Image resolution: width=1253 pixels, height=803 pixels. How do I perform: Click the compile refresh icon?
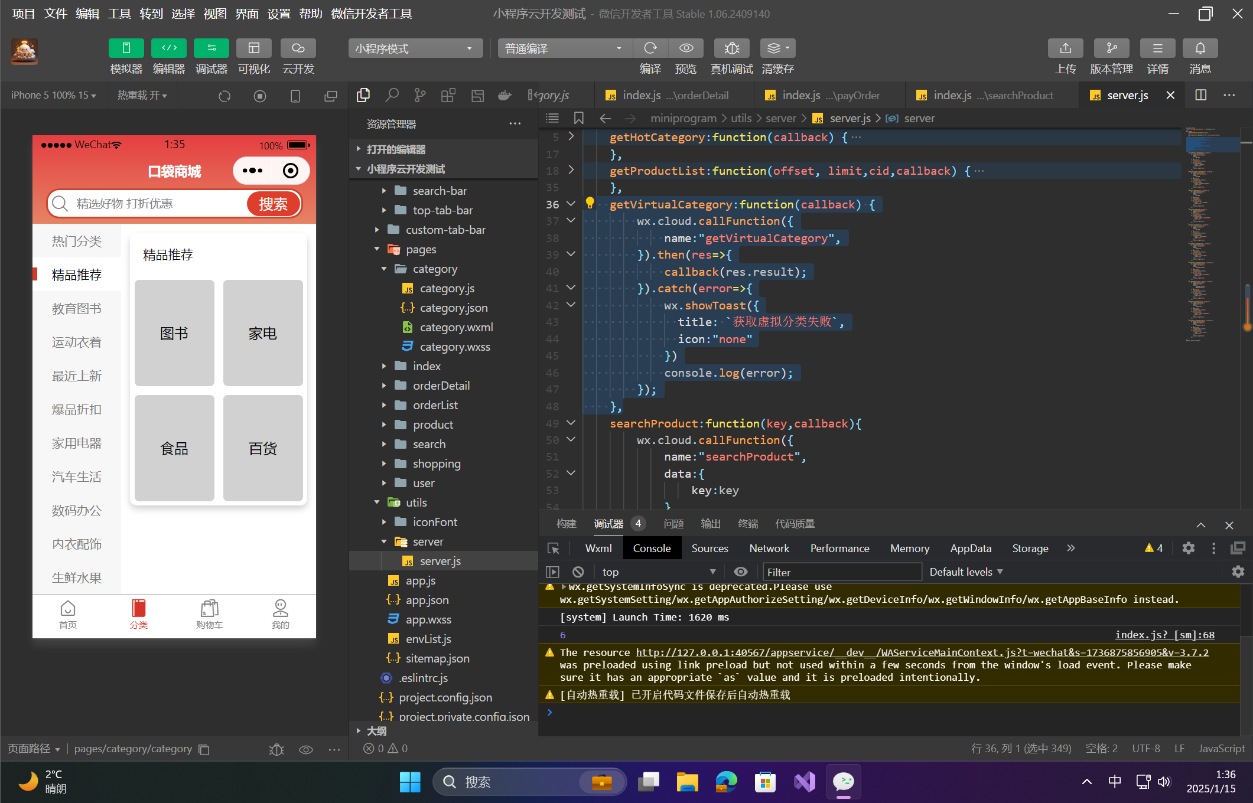click(650, 48)
